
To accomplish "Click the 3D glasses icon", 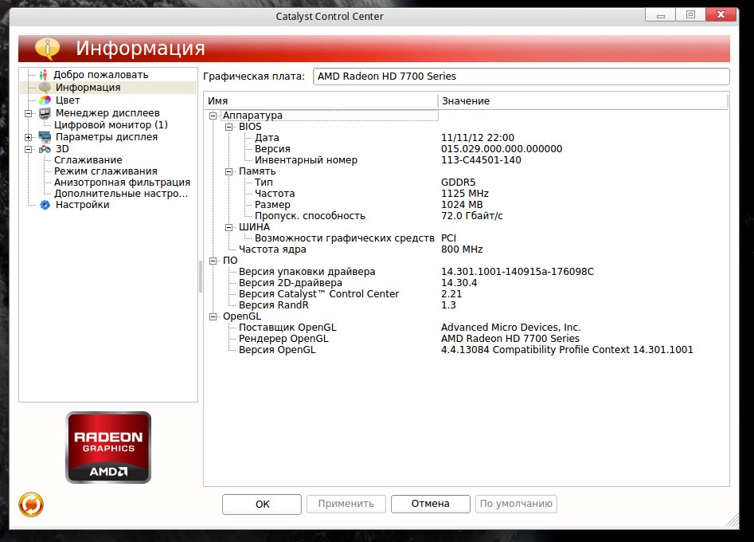I will point(45,149).
